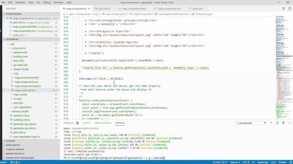Image resolution: width=293 pixels, height=164 pixels.
Task: Collapse the domain_model folder
Action: 20,111
